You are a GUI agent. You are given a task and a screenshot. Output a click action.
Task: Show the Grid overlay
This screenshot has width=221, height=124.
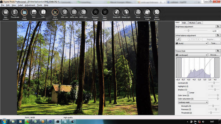tap(34, 14)
